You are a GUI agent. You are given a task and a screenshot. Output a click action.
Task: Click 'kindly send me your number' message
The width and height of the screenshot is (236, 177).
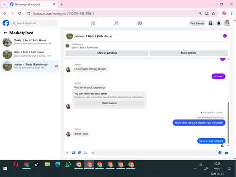199,123
